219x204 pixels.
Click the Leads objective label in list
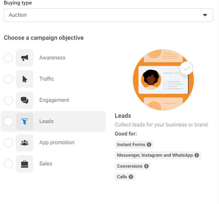click(x=47, y=121)
